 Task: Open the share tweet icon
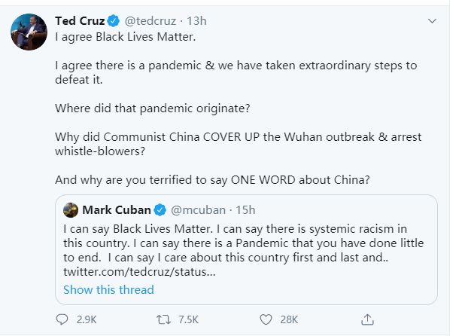click(367, 317)
